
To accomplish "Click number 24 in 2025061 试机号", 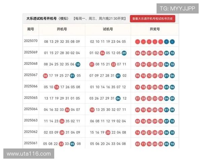I will point(108,144).
